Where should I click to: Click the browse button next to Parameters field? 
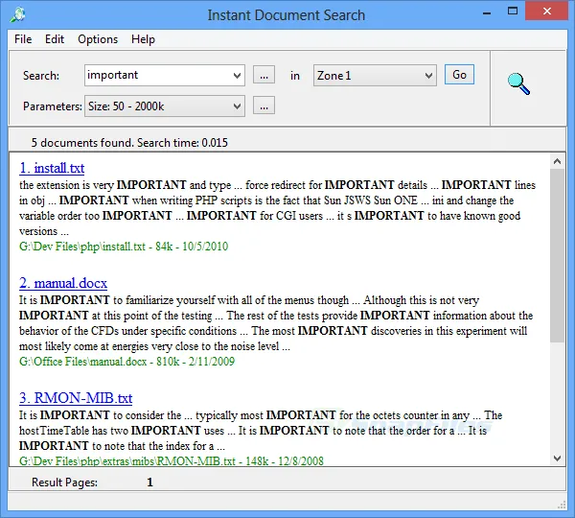tap(264, 106)
